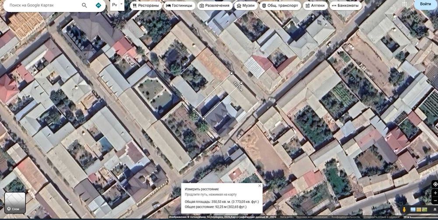Screen dimensions: 438x220
Task: Select the Общ. транспорт category chip
Action: point(280,6)
